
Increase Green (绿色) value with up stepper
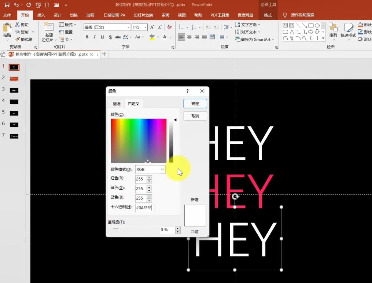pos(149,187)
